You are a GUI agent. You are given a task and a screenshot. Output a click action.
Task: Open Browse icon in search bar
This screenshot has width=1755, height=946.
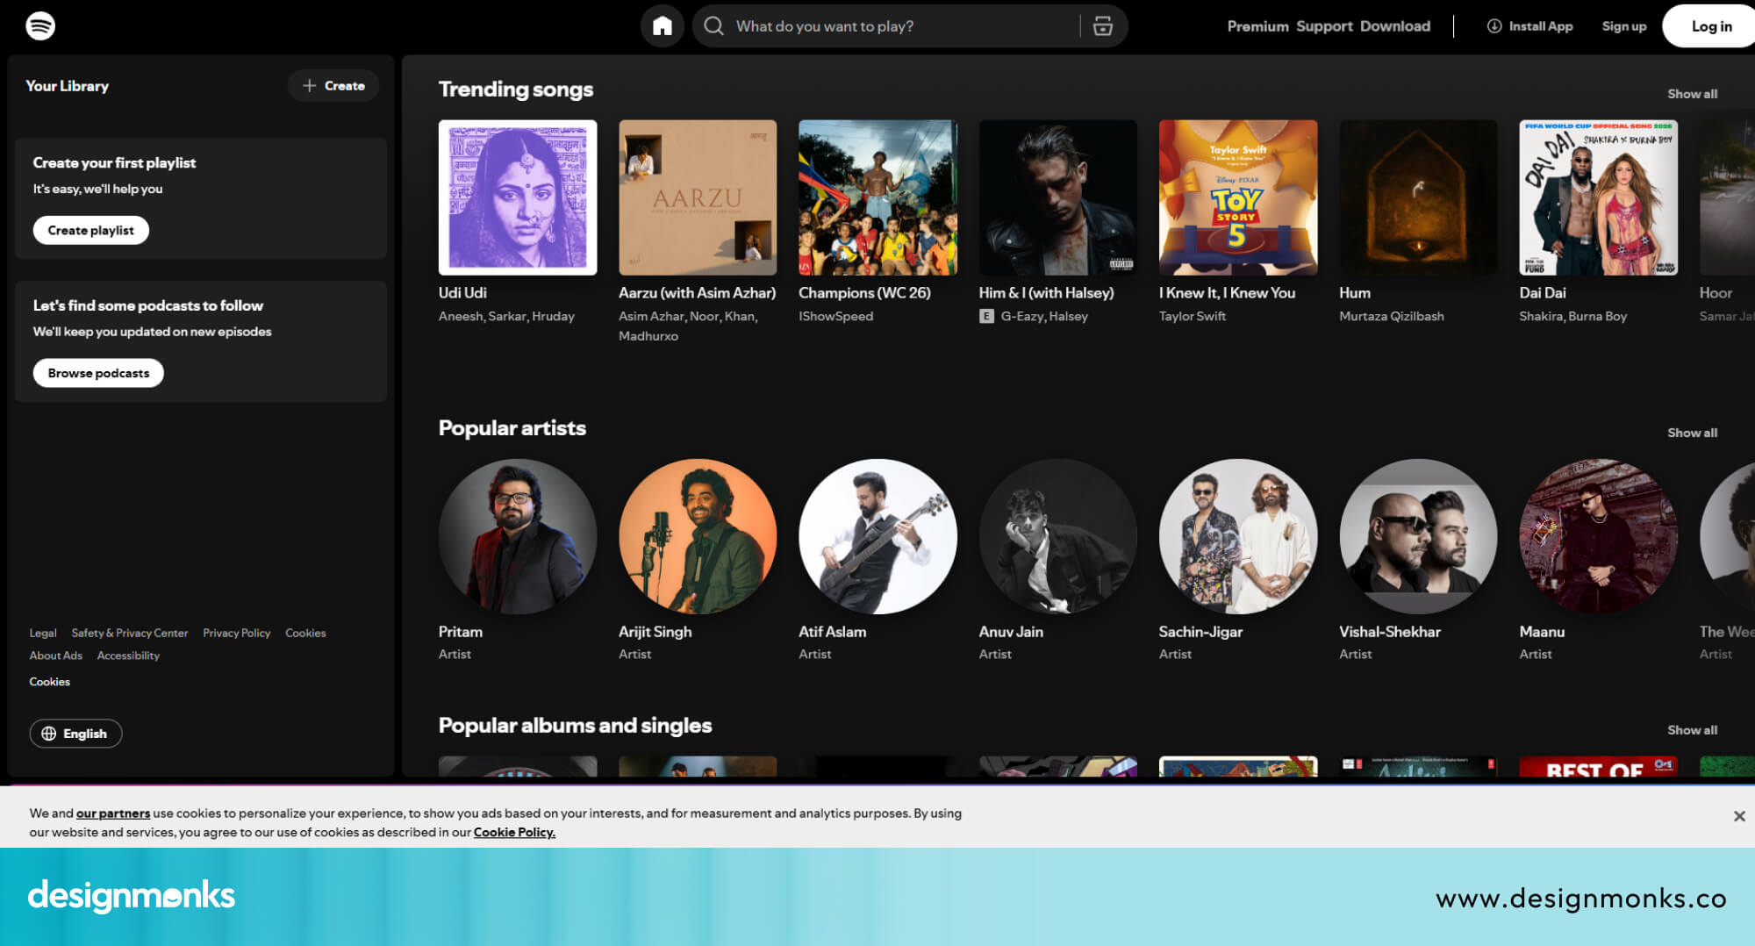tap(1103, 26)
